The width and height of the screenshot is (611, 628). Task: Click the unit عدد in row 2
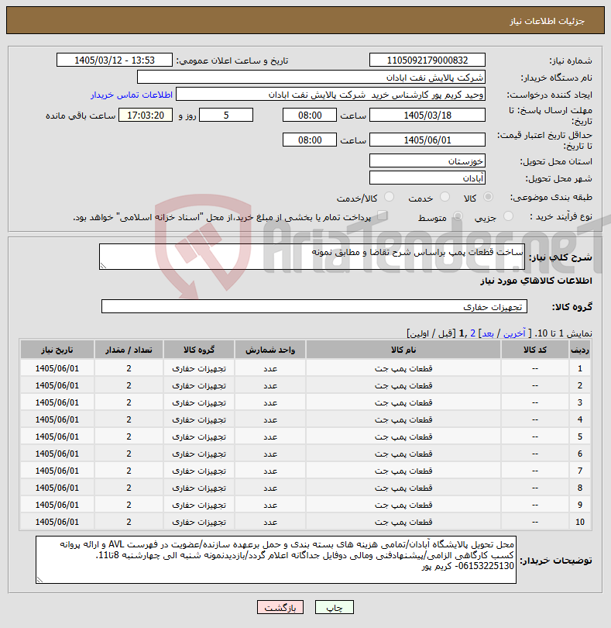click(270, 385)
